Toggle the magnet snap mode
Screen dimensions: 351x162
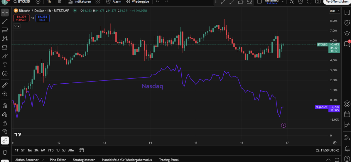(5, 105)
